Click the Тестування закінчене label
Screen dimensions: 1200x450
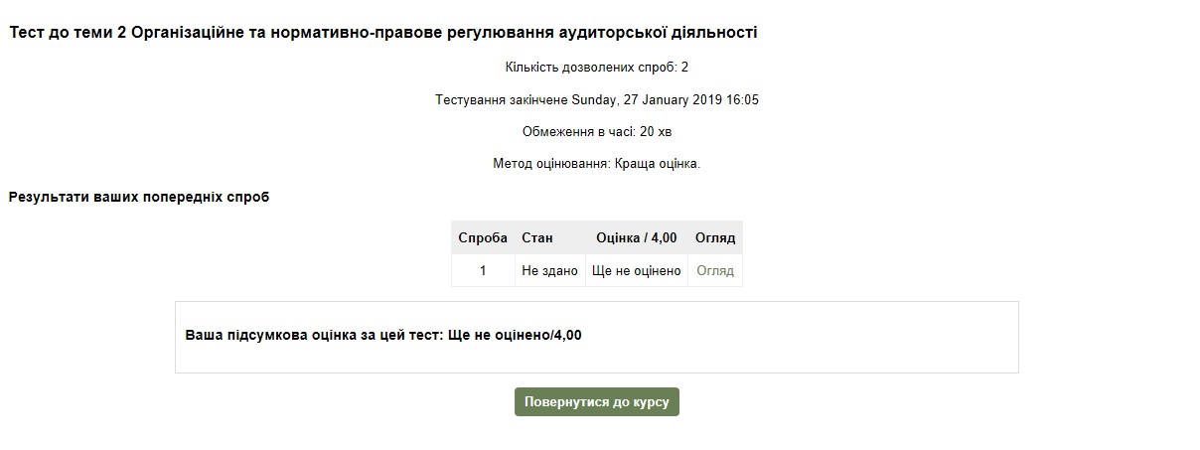click(x=501, y=100)
